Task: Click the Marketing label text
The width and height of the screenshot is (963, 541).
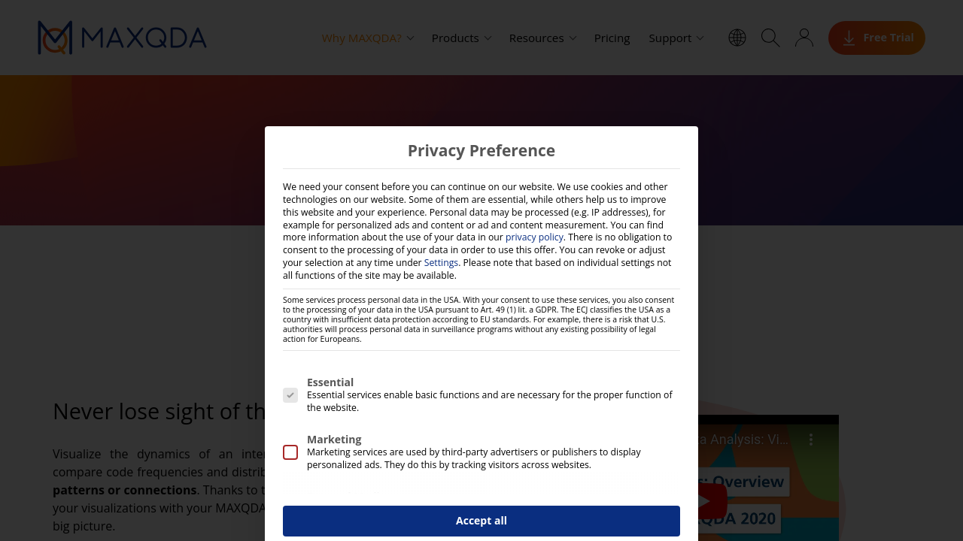Action: [334, 440]
